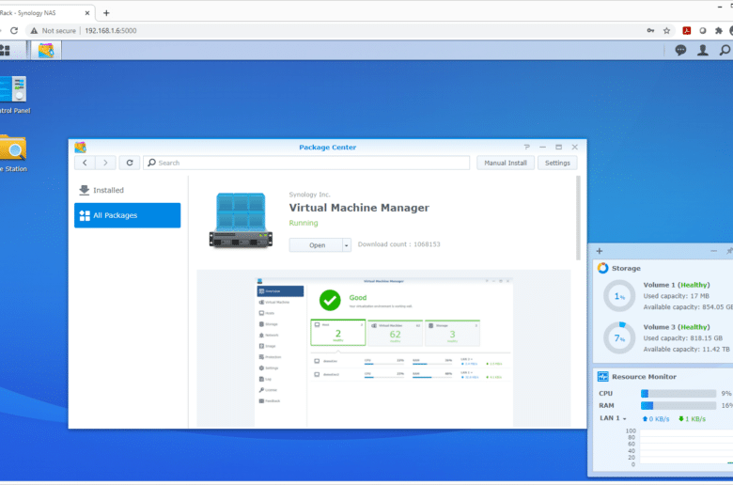This screenshot has width=733, height=485.
Task: Bookmark this page with star icon
Action: click(666, 30)
